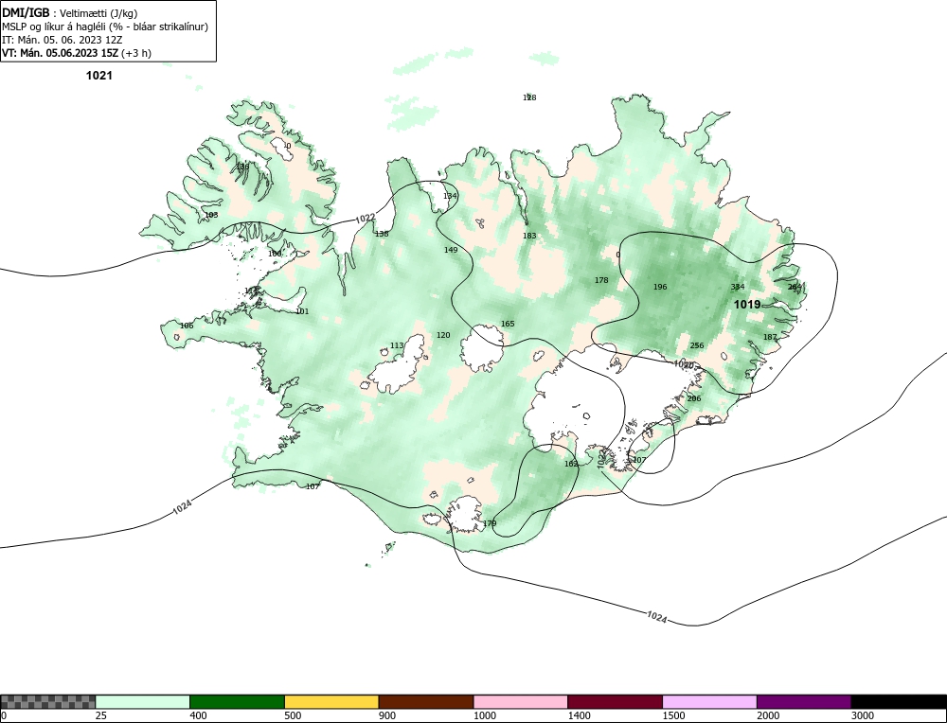
Task: Click the "138" value just below the 1022 label
Action: [382, 234]
